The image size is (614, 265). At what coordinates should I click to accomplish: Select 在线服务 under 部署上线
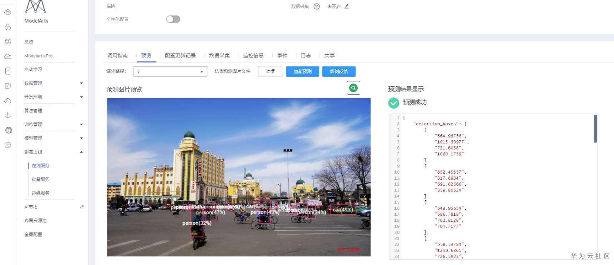coord(41,166)
